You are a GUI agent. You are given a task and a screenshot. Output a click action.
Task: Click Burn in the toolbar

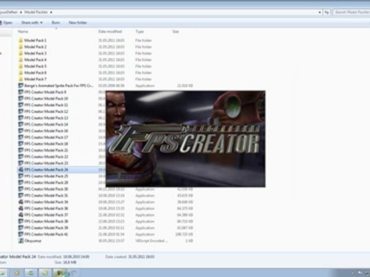click(x=55, y=23)
